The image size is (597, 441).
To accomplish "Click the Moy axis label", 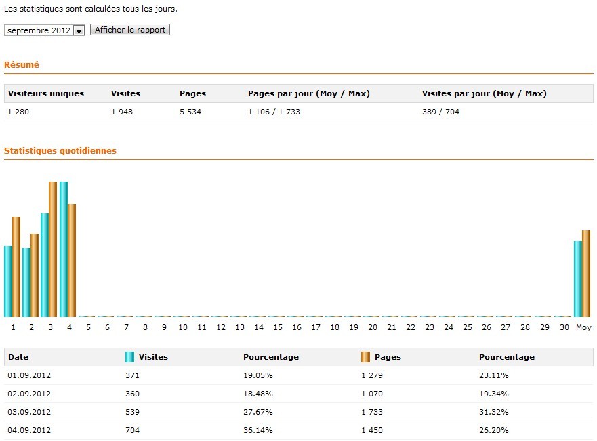I will [583, 327].
